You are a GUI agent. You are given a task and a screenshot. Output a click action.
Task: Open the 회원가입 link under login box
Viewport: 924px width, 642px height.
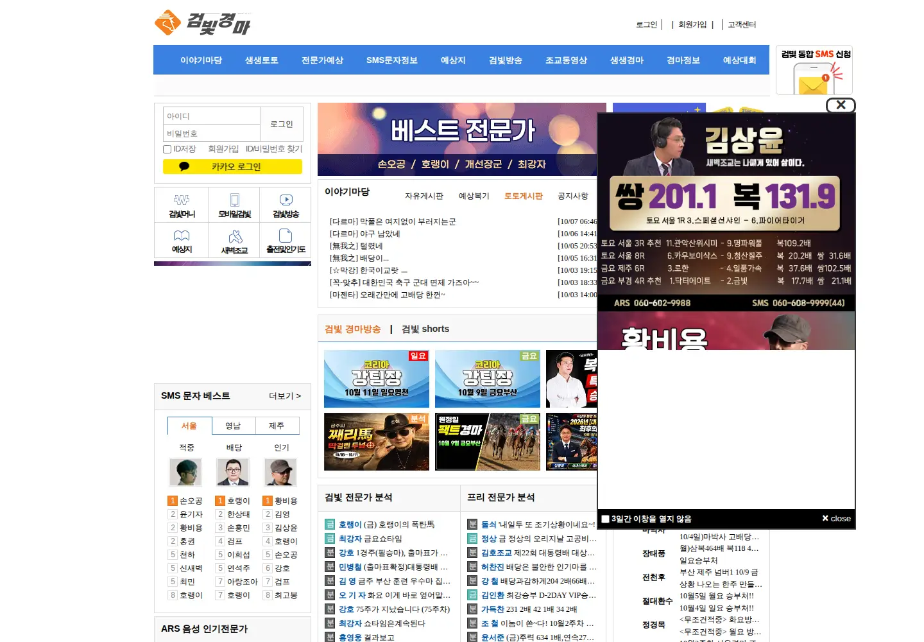point(223,149)
